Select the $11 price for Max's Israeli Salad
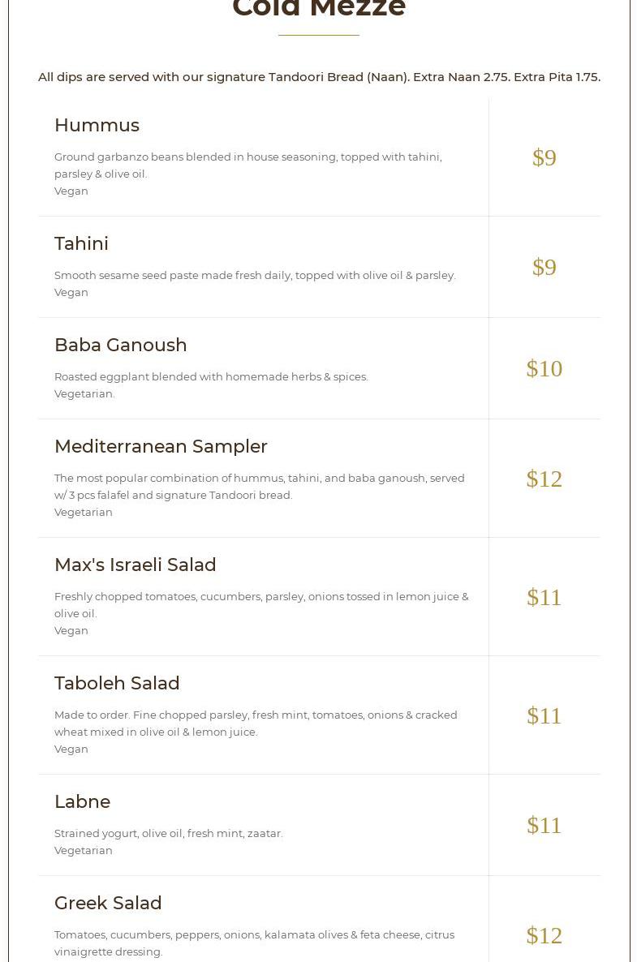Screen dimensions: 637x962 coord(544,597)
